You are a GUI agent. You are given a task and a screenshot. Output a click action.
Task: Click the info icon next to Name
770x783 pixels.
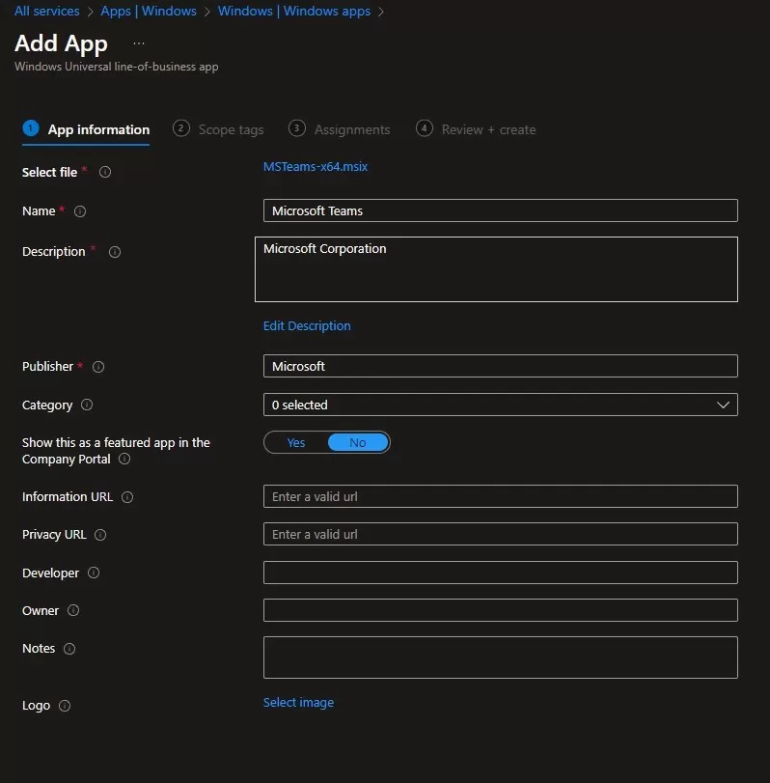[x=79, y=210]
